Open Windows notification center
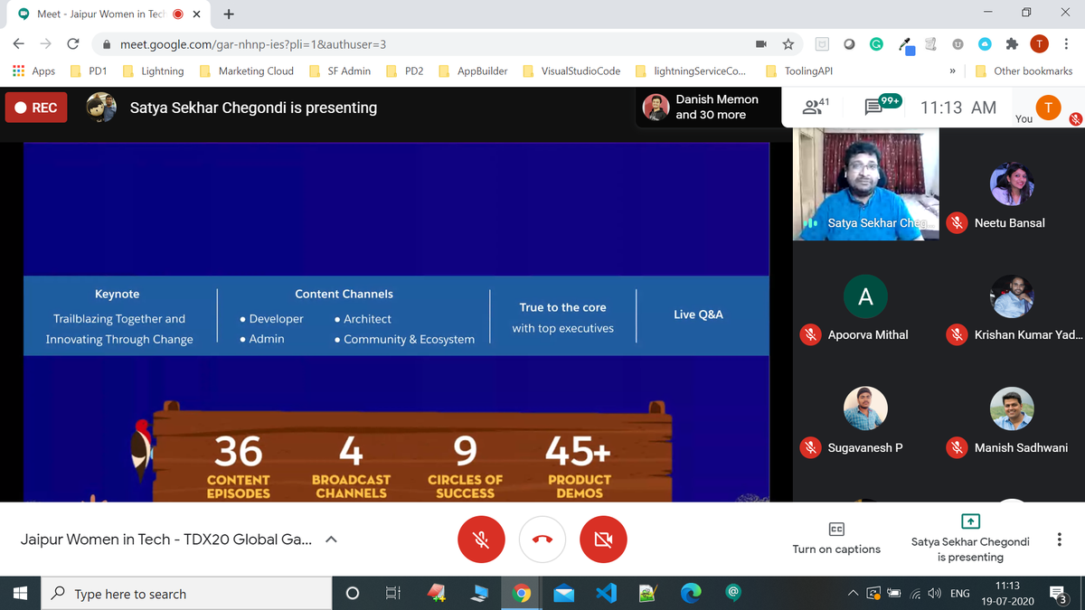1085x610 pixels. [1060, 593]
